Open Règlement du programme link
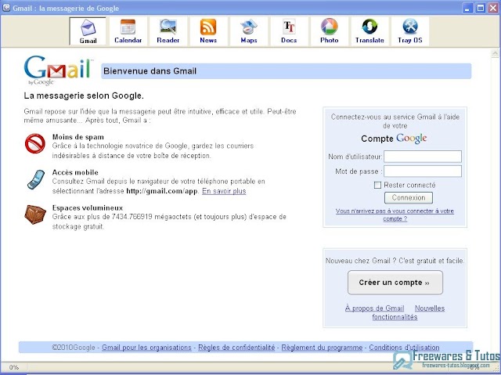501x375 pixels. coord(322,348)
